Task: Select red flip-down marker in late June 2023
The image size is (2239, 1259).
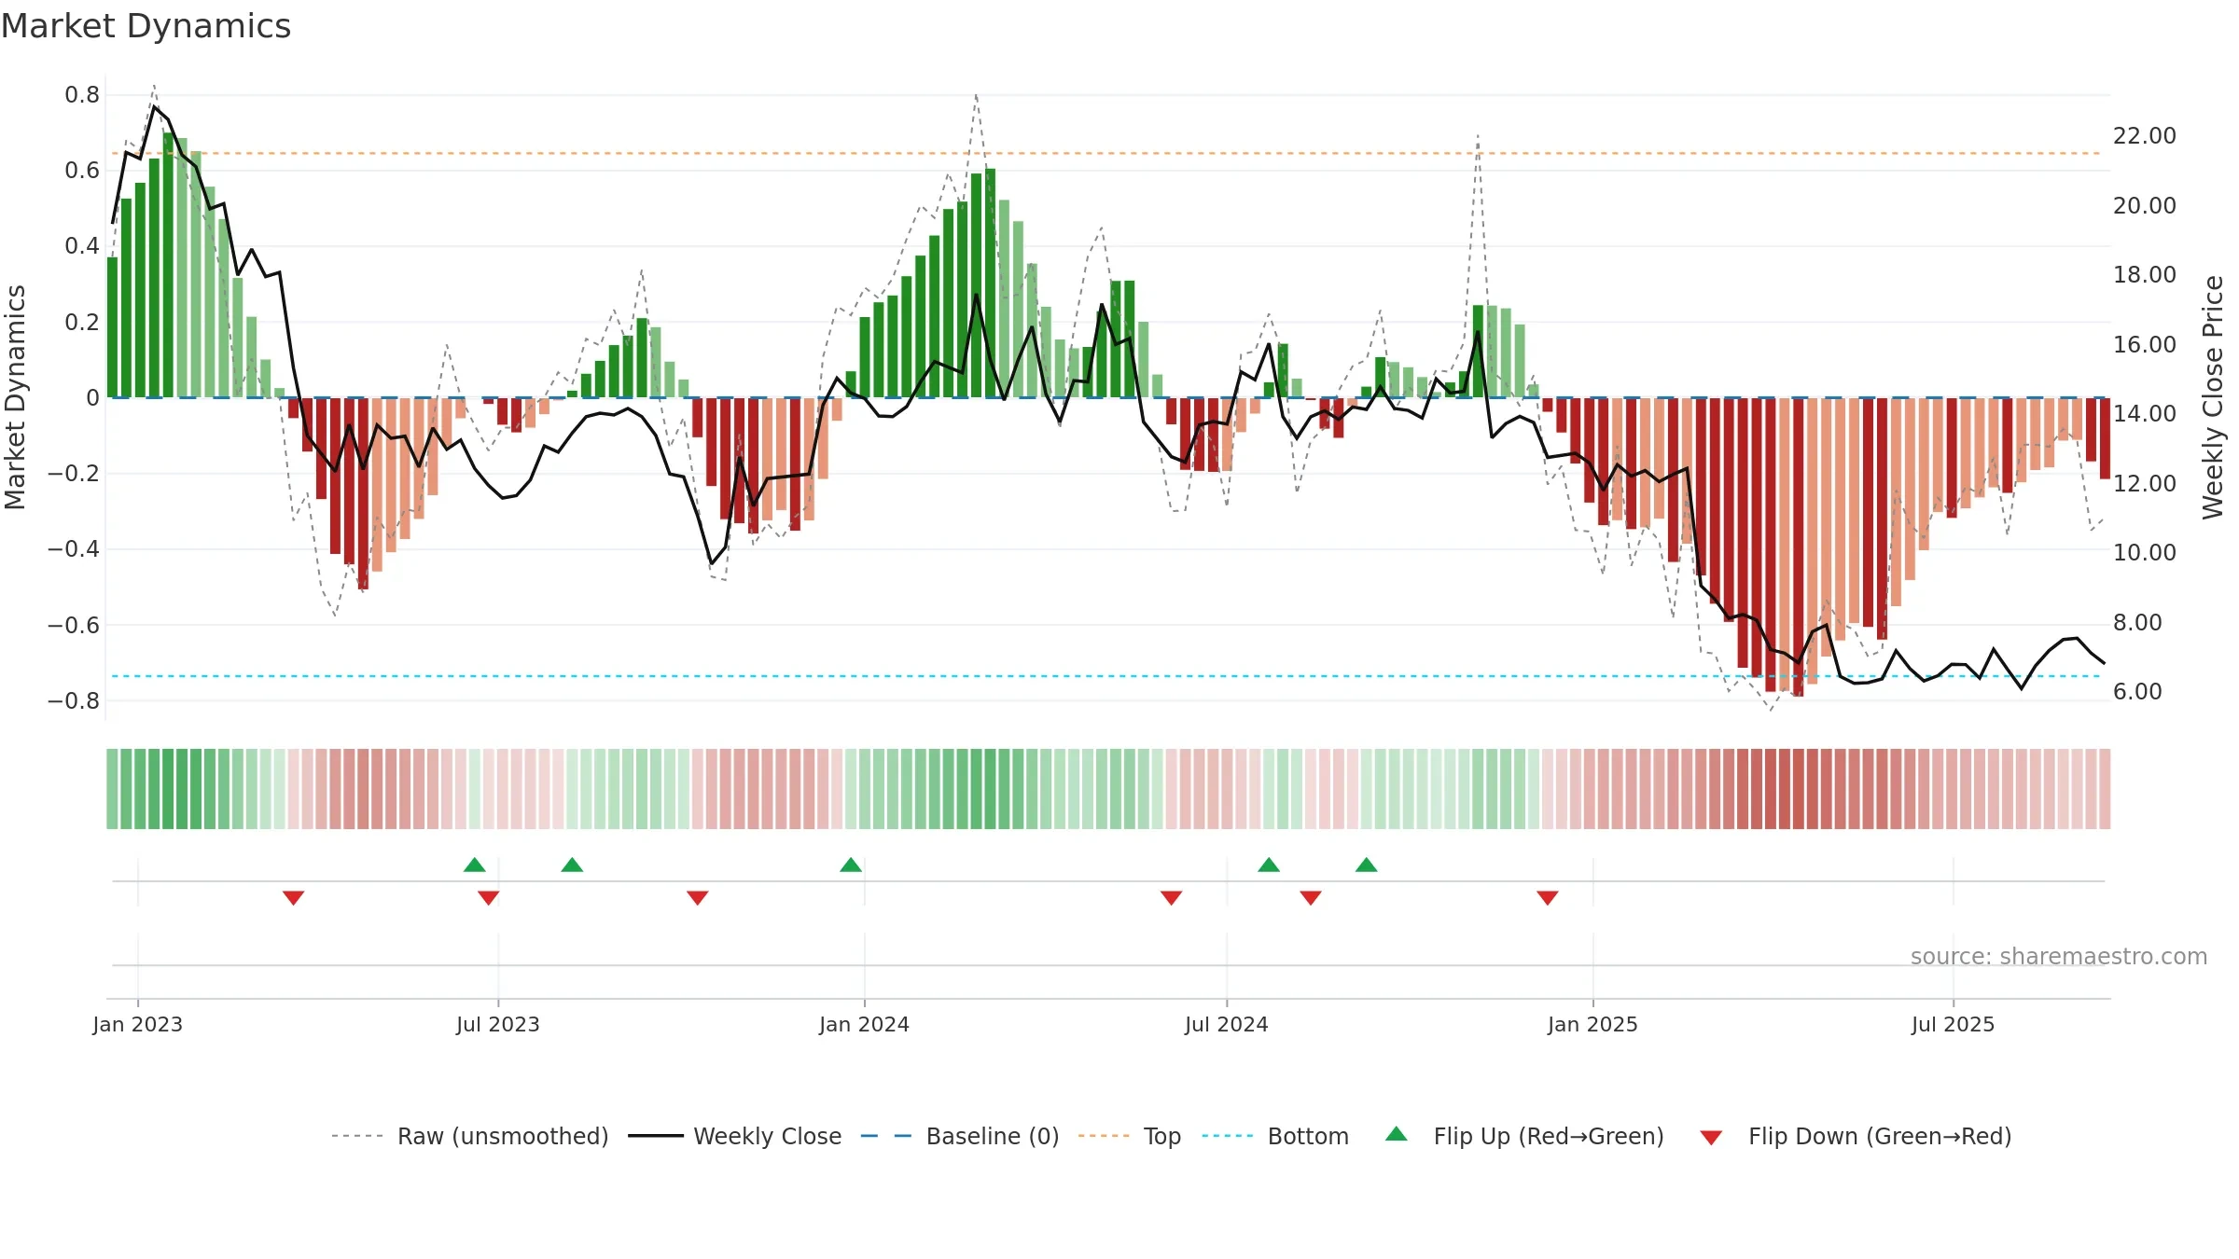Action: 489,898
